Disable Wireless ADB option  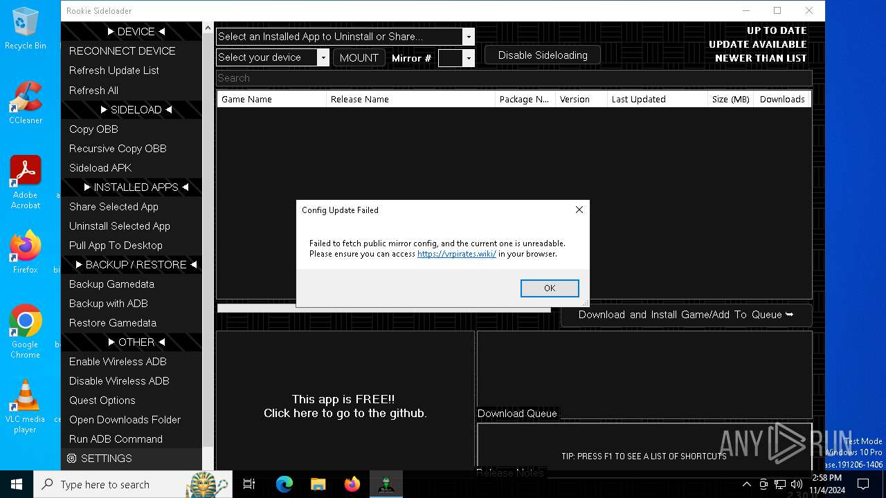132,381
